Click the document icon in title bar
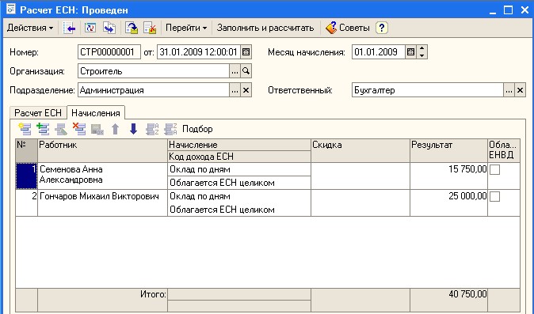 11,9
